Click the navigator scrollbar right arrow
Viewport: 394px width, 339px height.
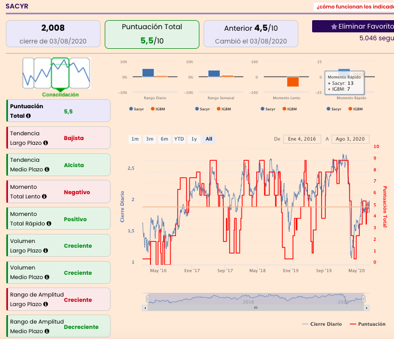point(366,308)
